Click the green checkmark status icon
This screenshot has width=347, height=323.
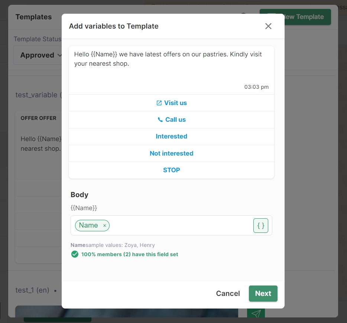pos(75,254)
